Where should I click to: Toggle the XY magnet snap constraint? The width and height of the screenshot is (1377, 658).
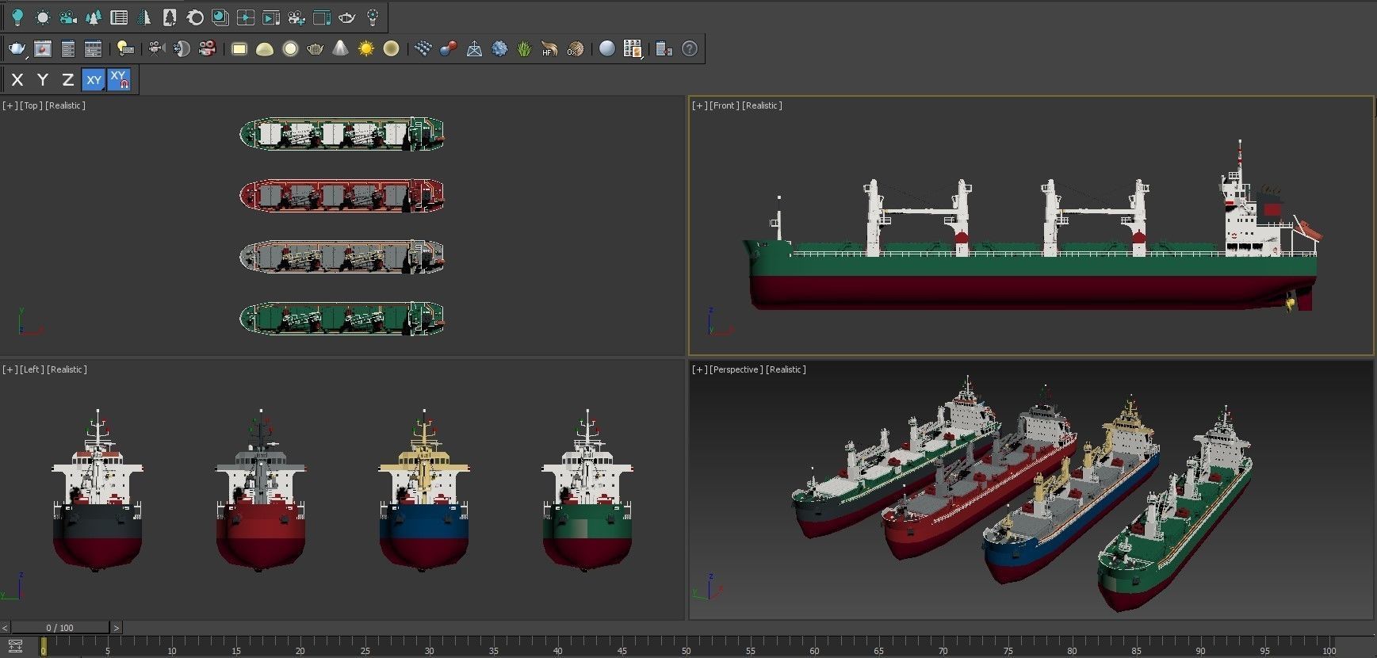[x=119, y=79]
